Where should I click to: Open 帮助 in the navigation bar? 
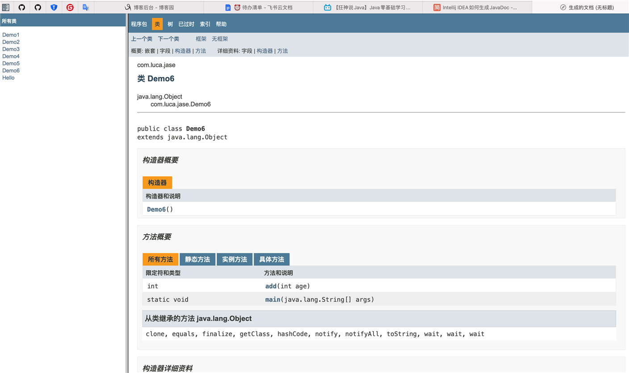[x=221, y=24]
